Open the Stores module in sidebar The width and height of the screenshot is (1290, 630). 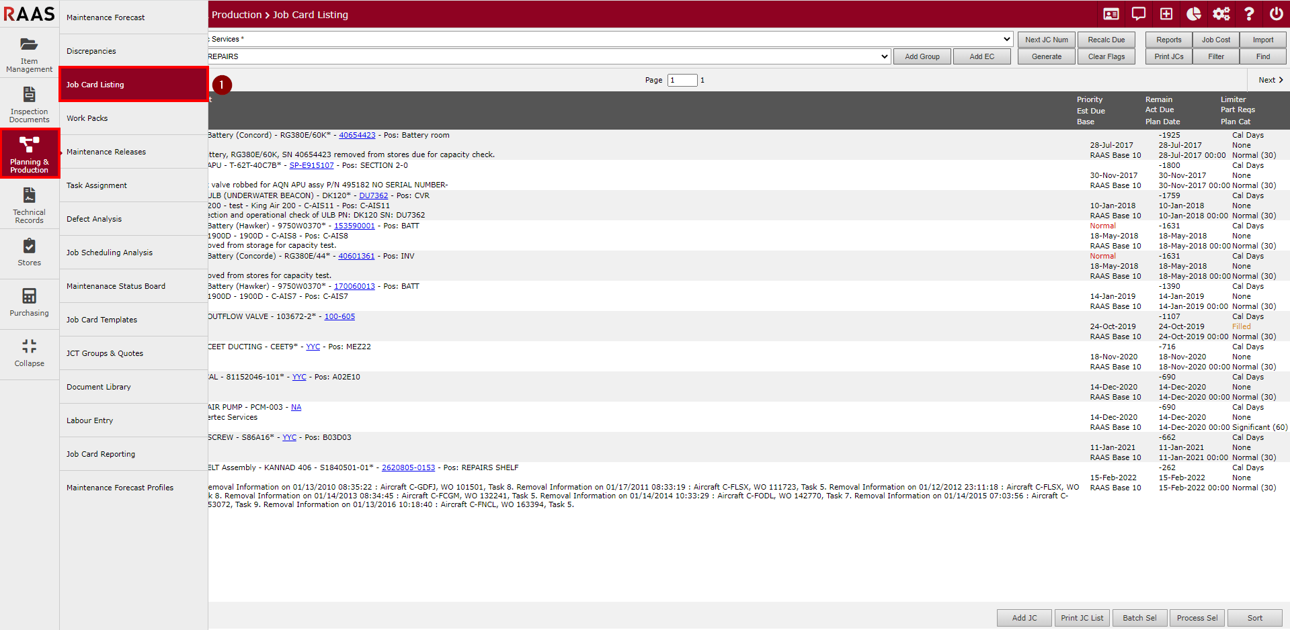30,253
